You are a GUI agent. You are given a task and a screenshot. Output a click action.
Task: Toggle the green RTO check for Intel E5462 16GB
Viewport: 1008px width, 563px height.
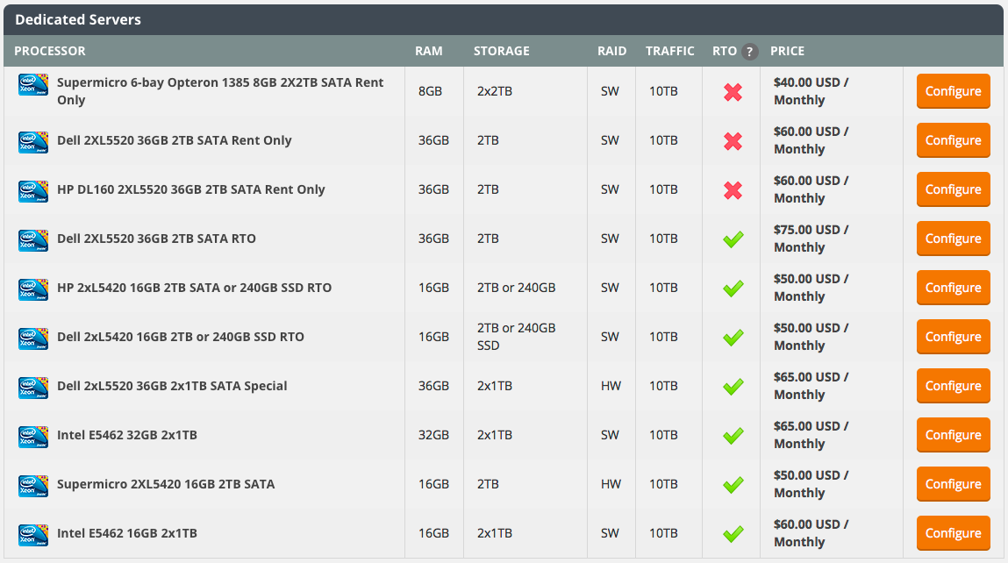733,533
